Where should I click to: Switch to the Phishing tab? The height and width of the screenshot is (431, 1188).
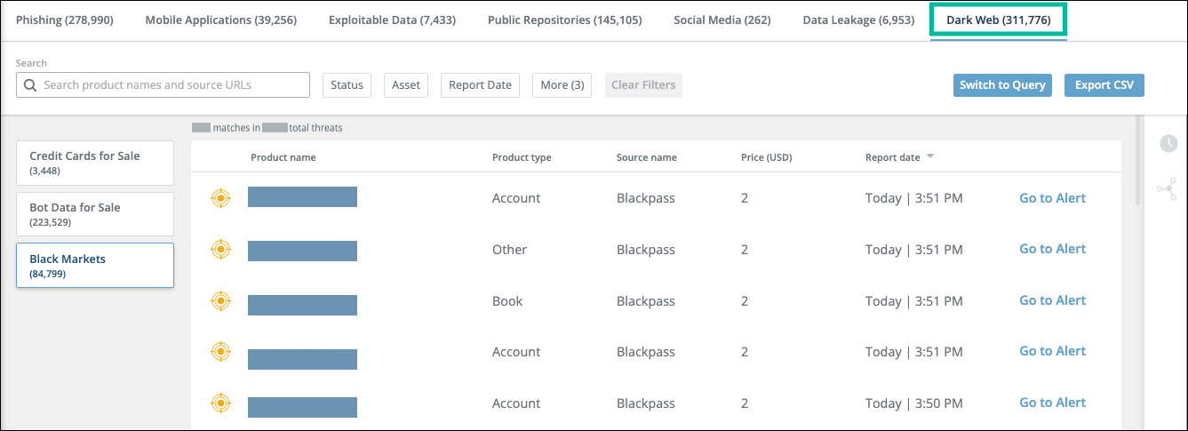click(65, 20)
